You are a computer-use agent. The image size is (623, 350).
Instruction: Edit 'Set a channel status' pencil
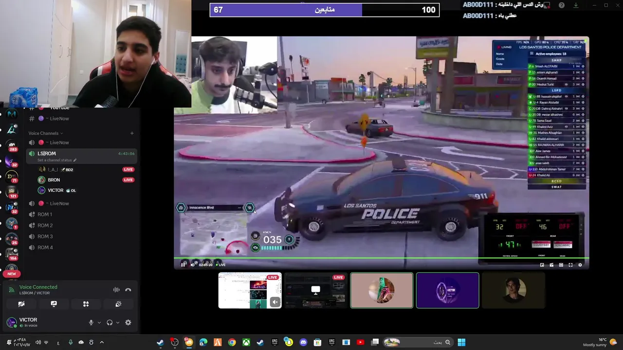(75, 160)
